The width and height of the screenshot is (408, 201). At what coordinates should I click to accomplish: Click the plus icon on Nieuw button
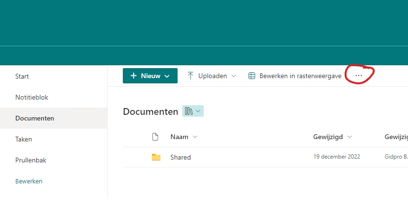coord(133,76)
